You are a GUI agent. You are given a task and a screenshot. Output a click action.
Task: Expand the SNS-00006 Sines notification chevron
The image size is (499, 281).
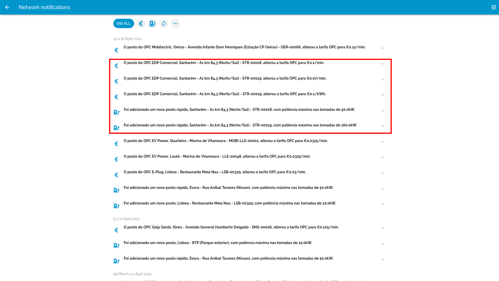(382, 228)
